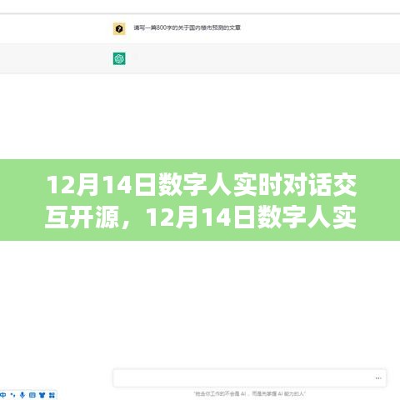
Task: Toggle the IME punctuation mode
Action: 12,395
